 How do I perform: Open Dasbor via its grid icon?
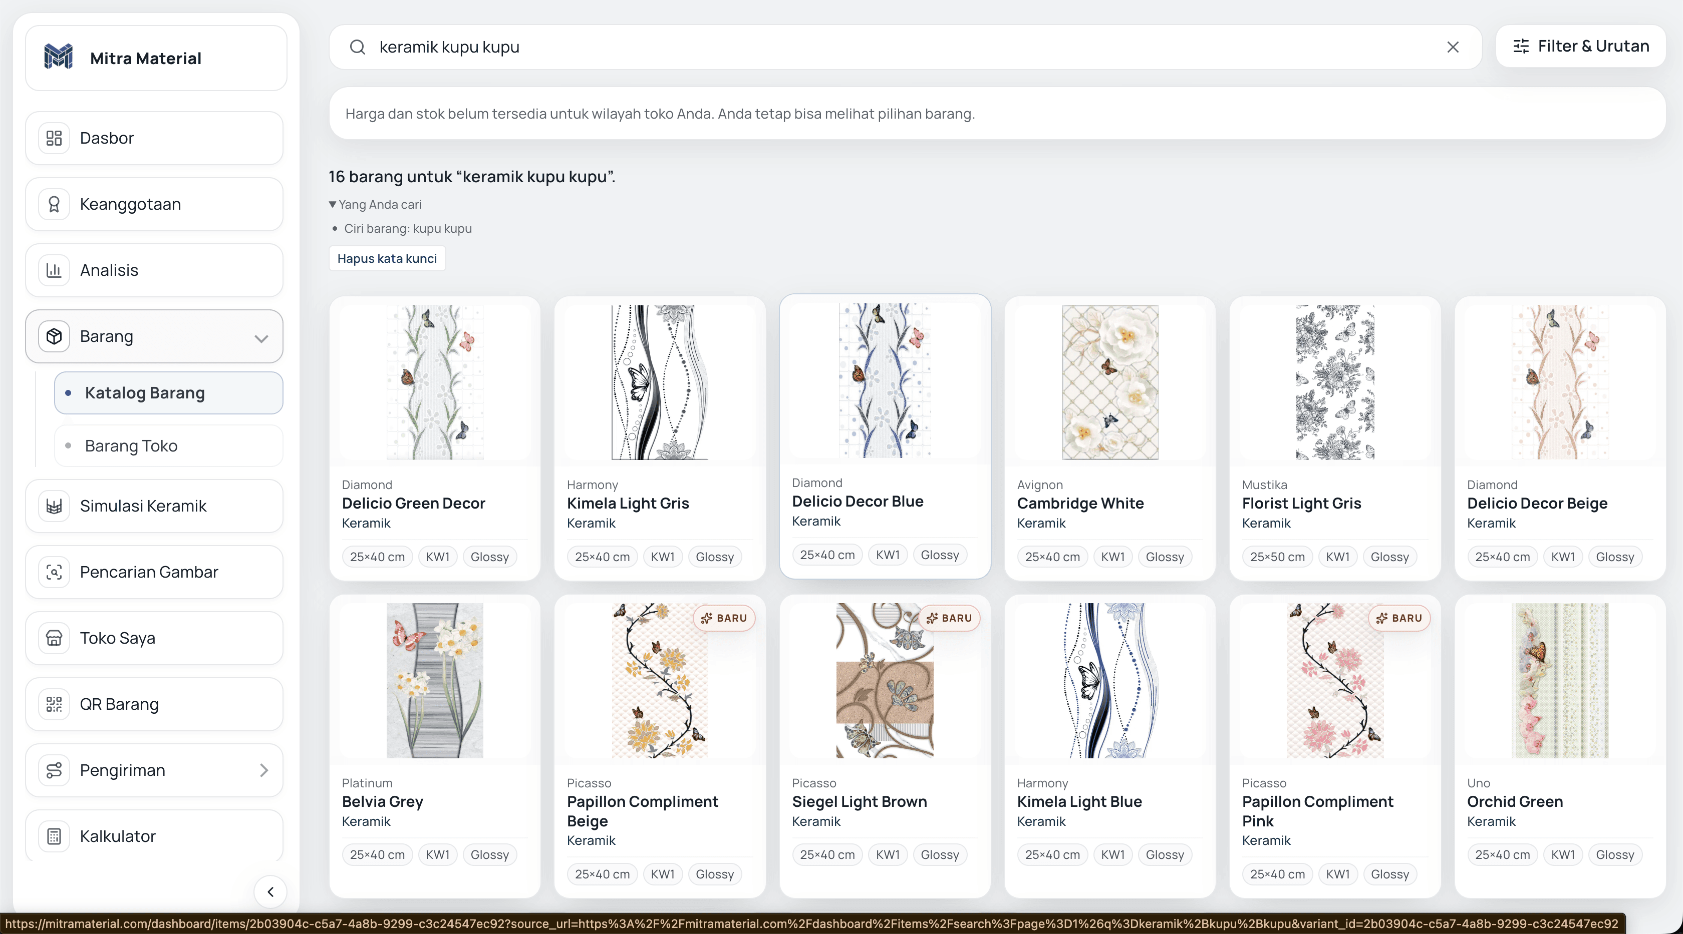click(x=54, y=138)
